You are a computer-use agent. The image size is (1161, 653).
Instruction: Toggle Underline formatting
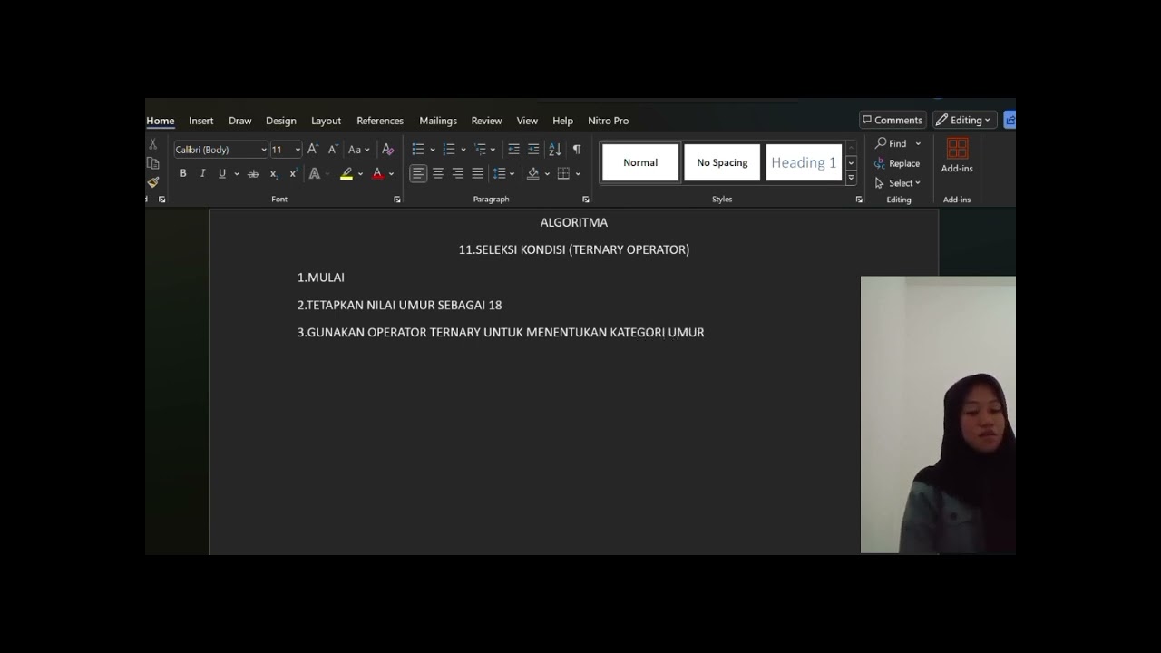[x=222, y=173]
